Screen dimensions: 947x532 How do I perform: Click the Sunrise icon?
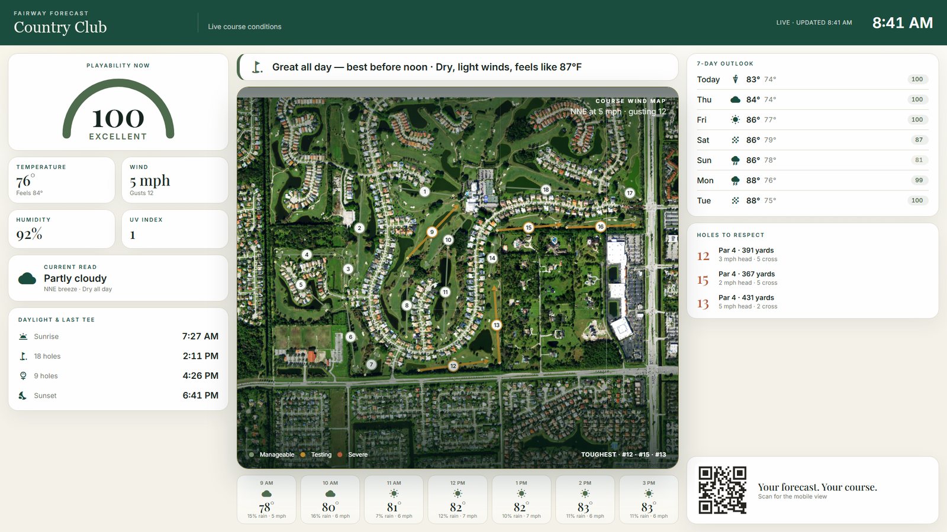23,336
